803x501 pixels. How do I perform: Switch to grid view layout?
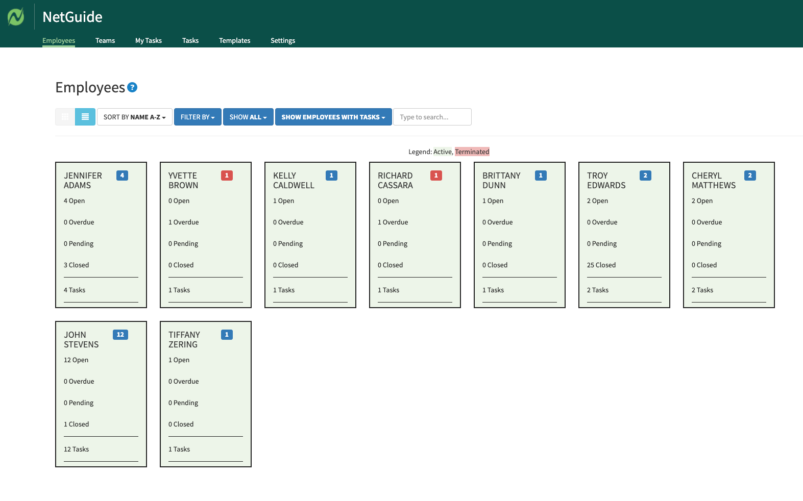65,117
